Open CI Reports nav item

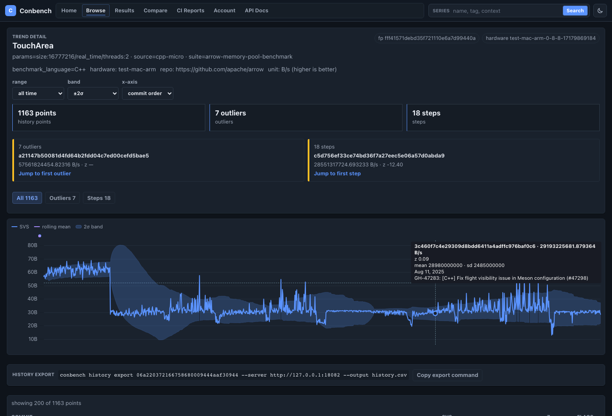pyautogui.click(x=190, y=11)
